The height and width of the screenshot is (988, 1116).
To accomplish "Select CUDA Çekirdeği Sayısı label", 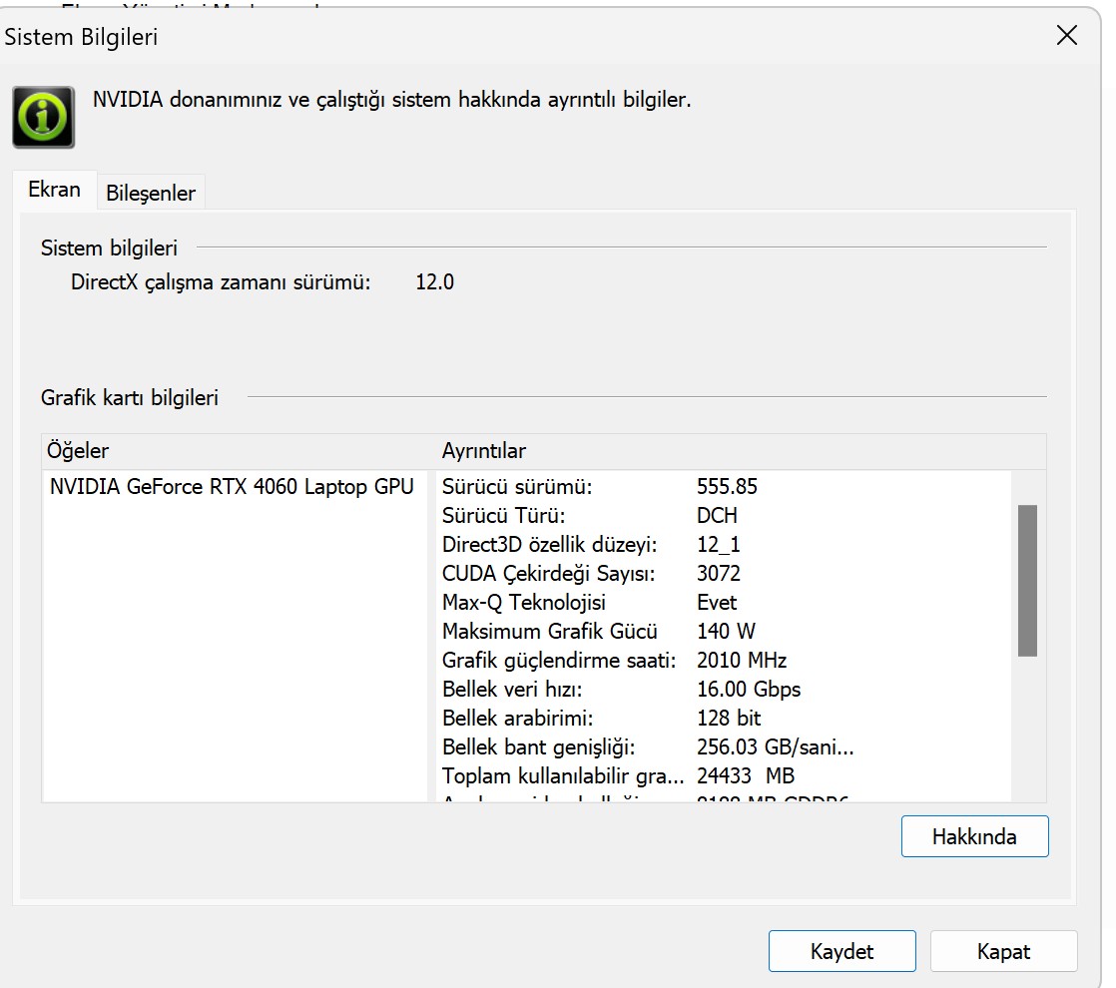I will (548, 574).
